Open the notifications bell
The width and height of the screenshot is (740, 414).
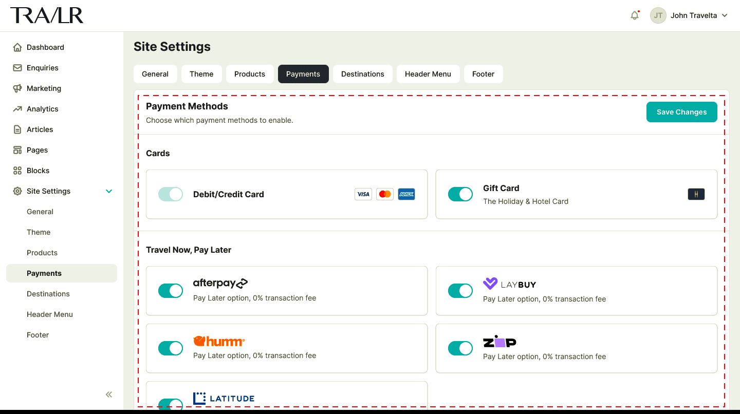[x=635, y=15]
